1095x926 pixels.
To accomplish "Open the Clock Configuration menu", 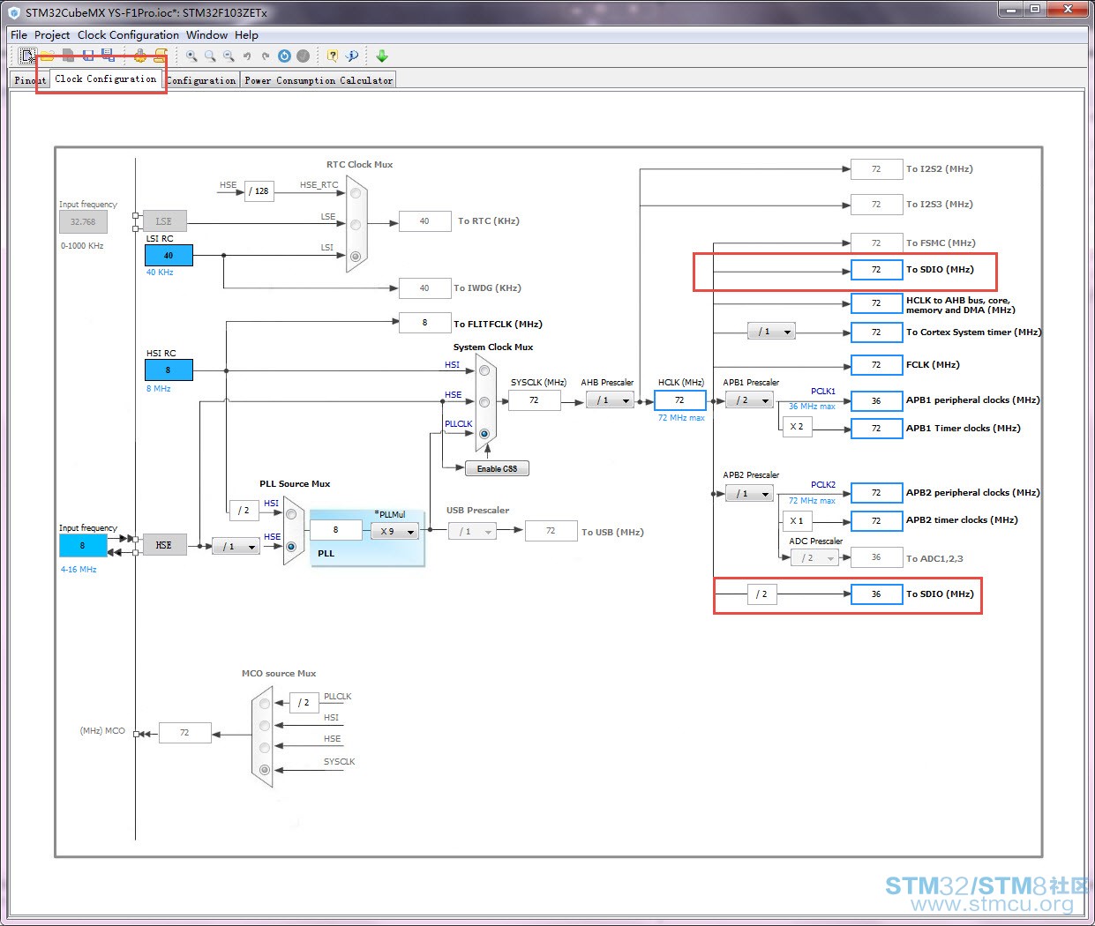I will [128, 35].
